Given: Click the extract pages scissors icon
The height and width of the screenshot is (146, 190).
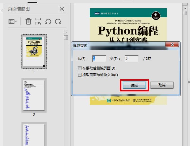Looking at the screenshot, I should (x=38, y=21).
